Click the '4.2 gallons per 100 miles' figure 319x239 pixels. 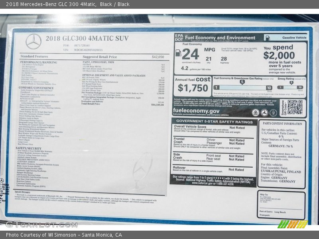(196, 69)
